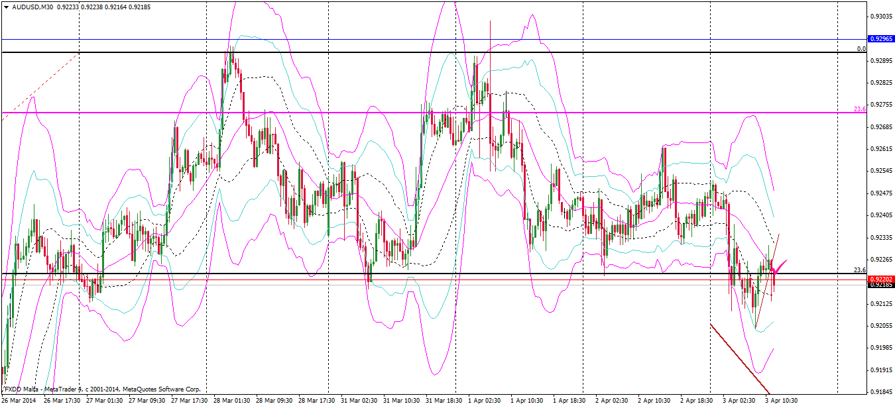Click the 27 Mar 01:30 time label

[x=105, y=401]
